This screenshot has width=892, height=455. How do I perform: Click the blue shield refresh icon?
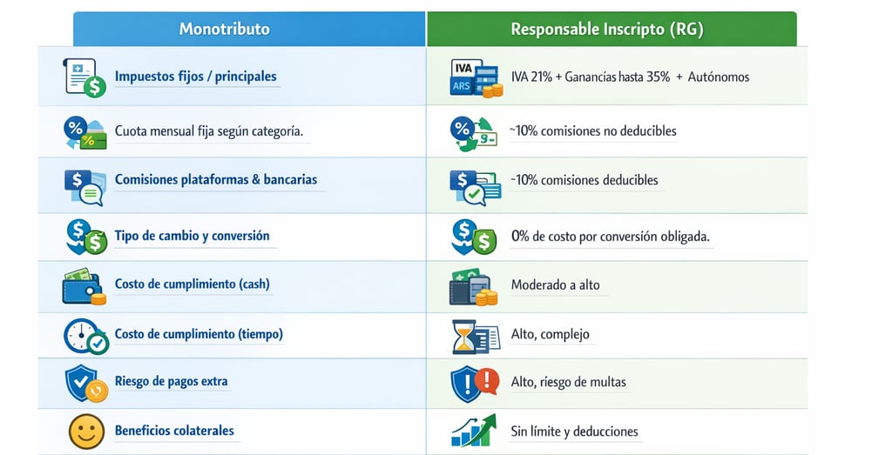coord(85,384)
